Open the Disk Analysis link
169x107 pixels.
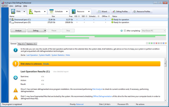[97, 89]
